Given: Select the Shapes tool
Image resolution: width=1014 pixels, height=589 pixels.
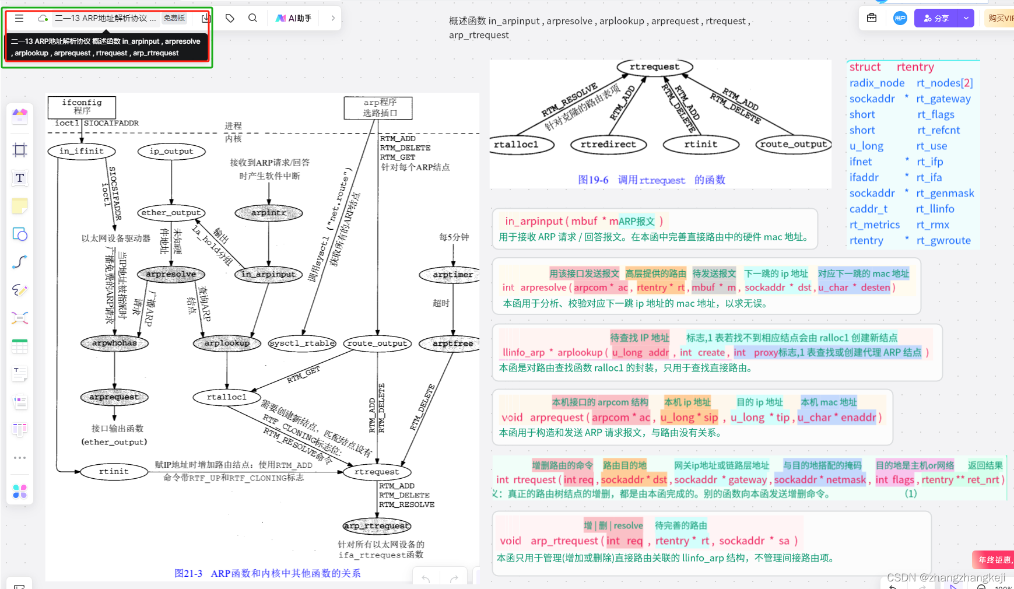Looking at the screenshot, I should tap(20, 234).
